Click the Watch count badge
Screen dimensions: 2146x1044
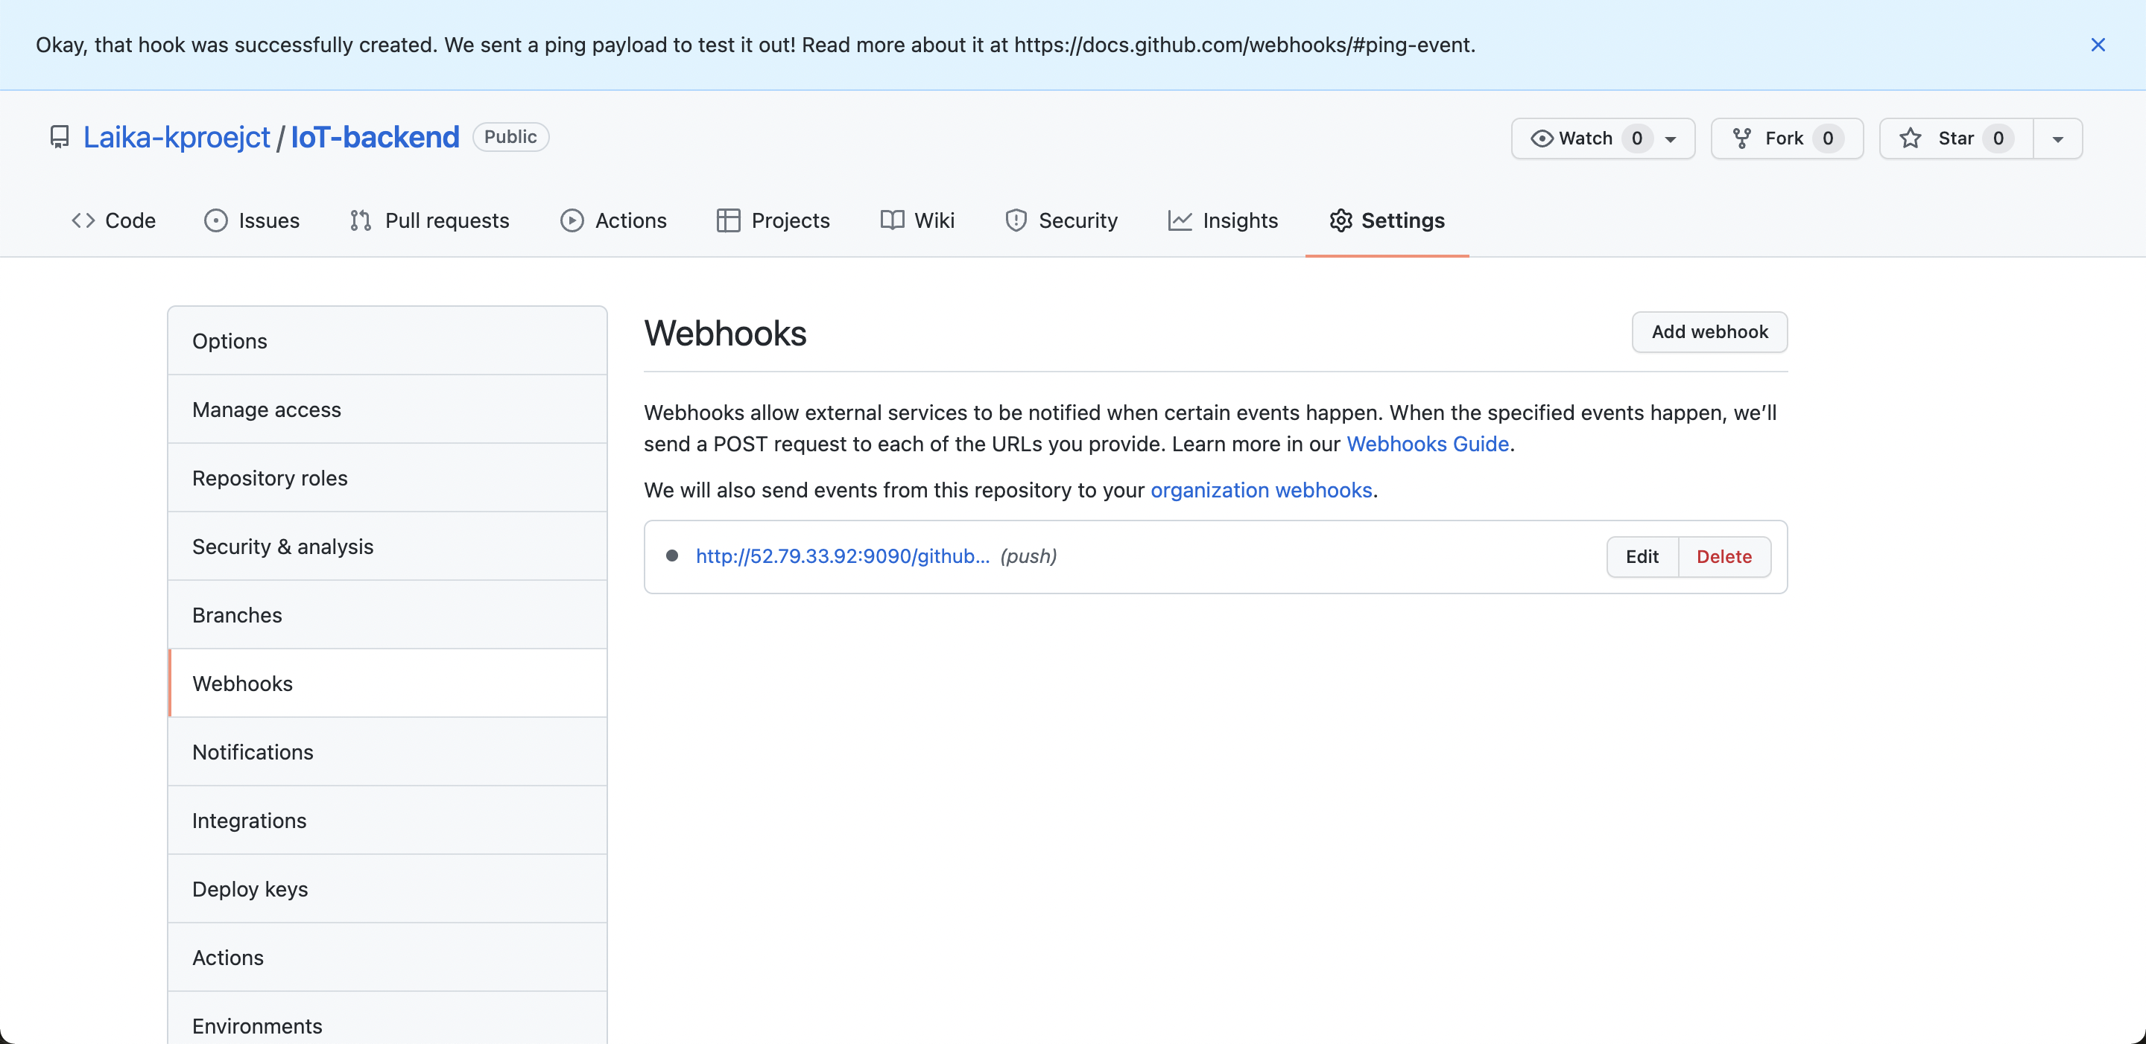point(1637,139)
